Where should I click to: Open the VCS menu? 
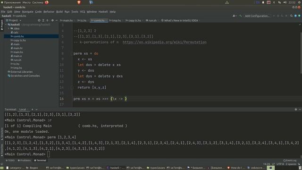83,11
